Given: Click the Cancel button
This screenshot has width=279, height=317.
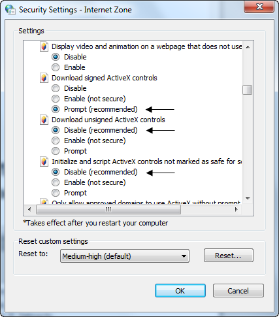Looking at the screenshot, I should (x=238, y=291).
